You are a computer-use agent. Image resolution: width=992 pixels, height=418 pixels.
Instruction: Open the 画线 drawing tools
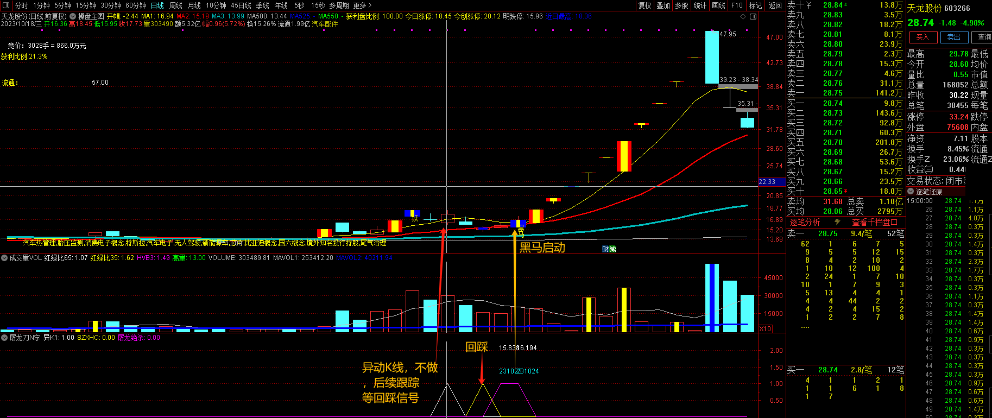pos(718,5)
